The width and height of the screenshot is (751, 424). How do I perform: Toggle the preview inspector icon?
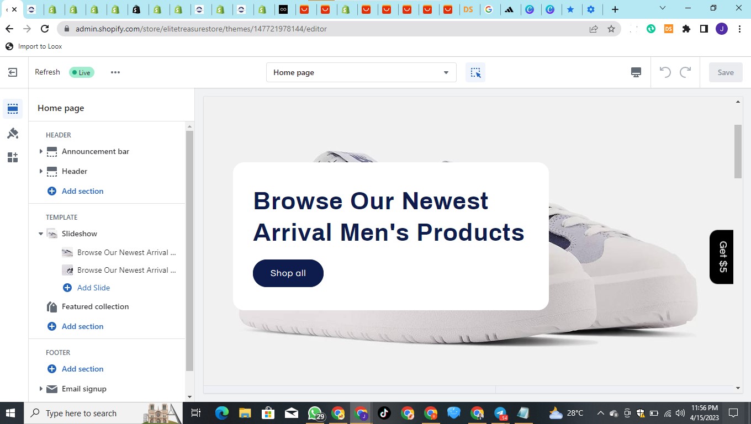[475, 72]
